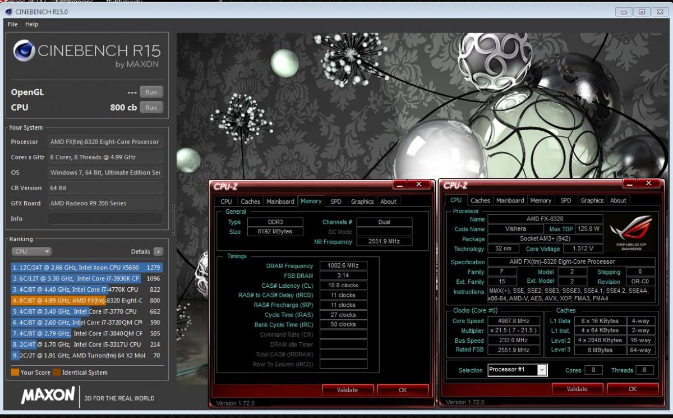
Task: Minimize the Cinebench window
Action: pos(625,12)
